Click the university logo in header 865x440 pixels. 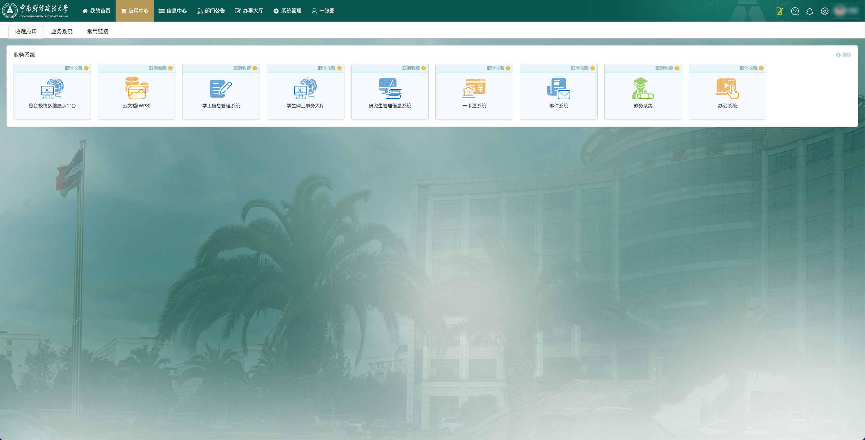coord(35,10)
